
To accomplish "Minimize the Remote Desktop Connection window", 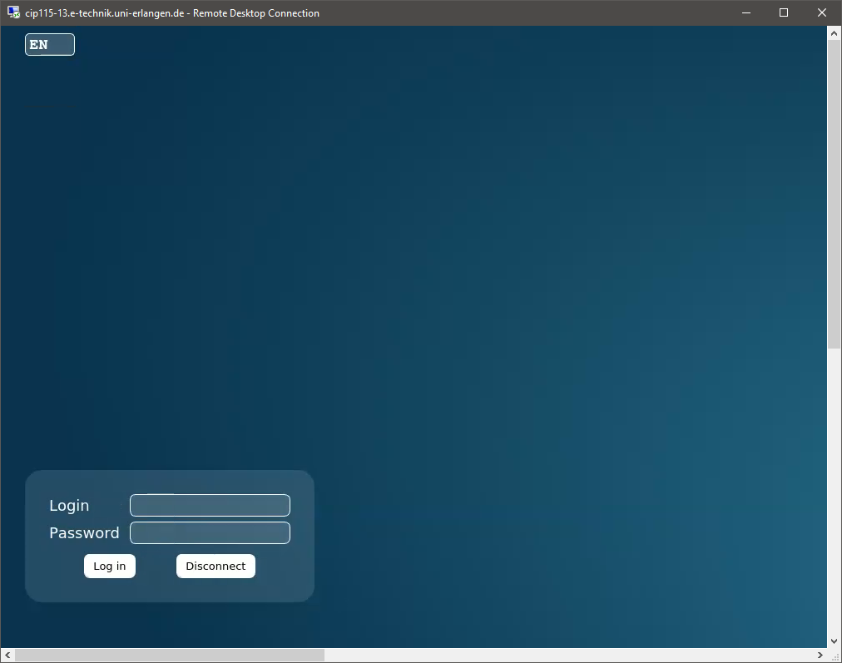I will 745,12.
